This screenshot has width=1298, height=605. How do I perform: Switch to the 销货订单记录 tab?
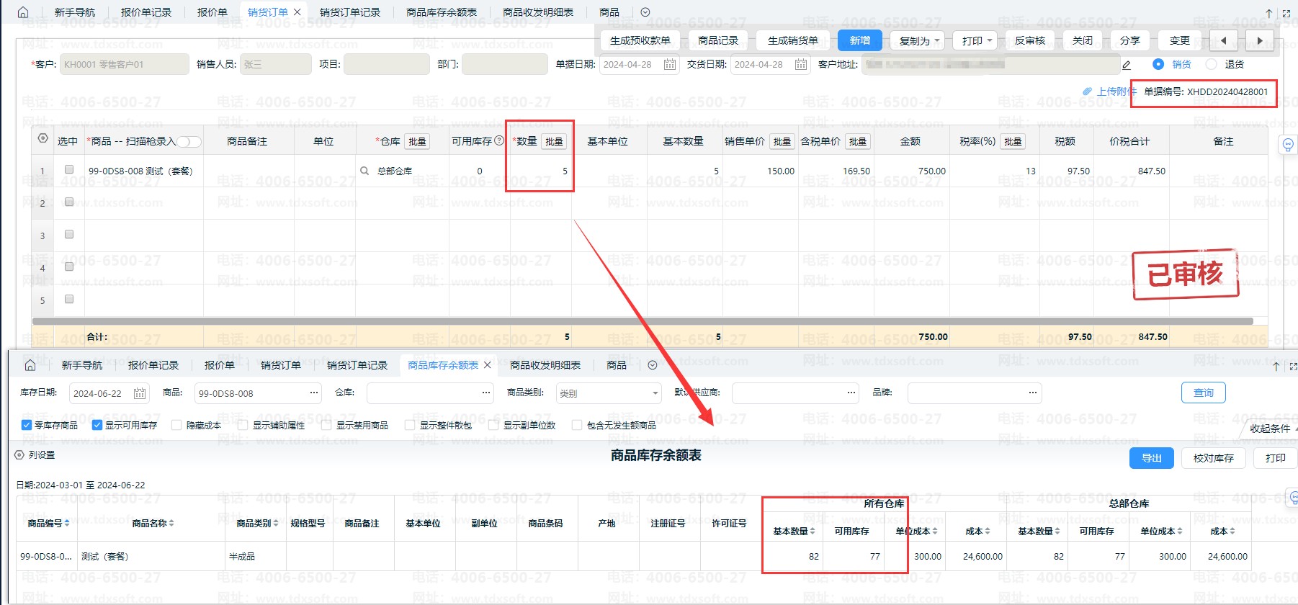(349, 12)
